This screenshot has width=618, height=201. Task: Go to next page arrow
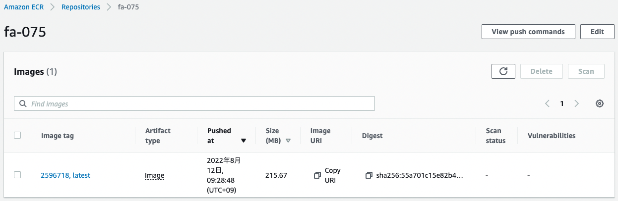[576, 103]
